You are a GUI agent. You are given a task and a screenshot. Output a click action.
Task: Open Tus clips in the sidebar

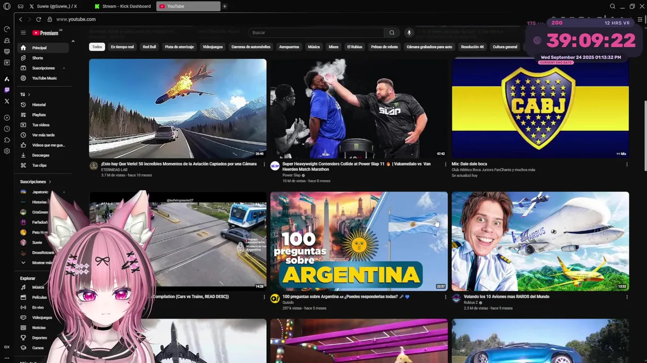(44, 165)
